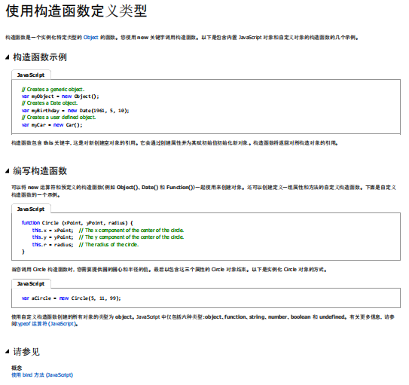Click code line var aCircle = new Circle(5, 11, 99);
The width and height of the screenshot is (409, 385).
coord(72,298)
